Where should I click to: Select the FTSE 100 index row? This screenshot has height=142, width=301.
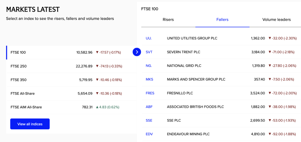pyautogui.click(x=71, y=52)
